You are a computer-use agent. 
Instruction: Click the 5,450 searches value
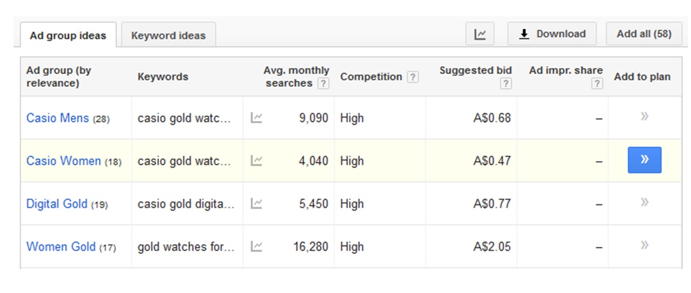pos(314,204)
